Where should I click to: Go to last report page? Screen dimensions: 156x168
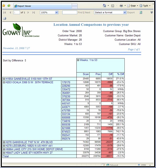pyautogui.click(x=33, y=13)
